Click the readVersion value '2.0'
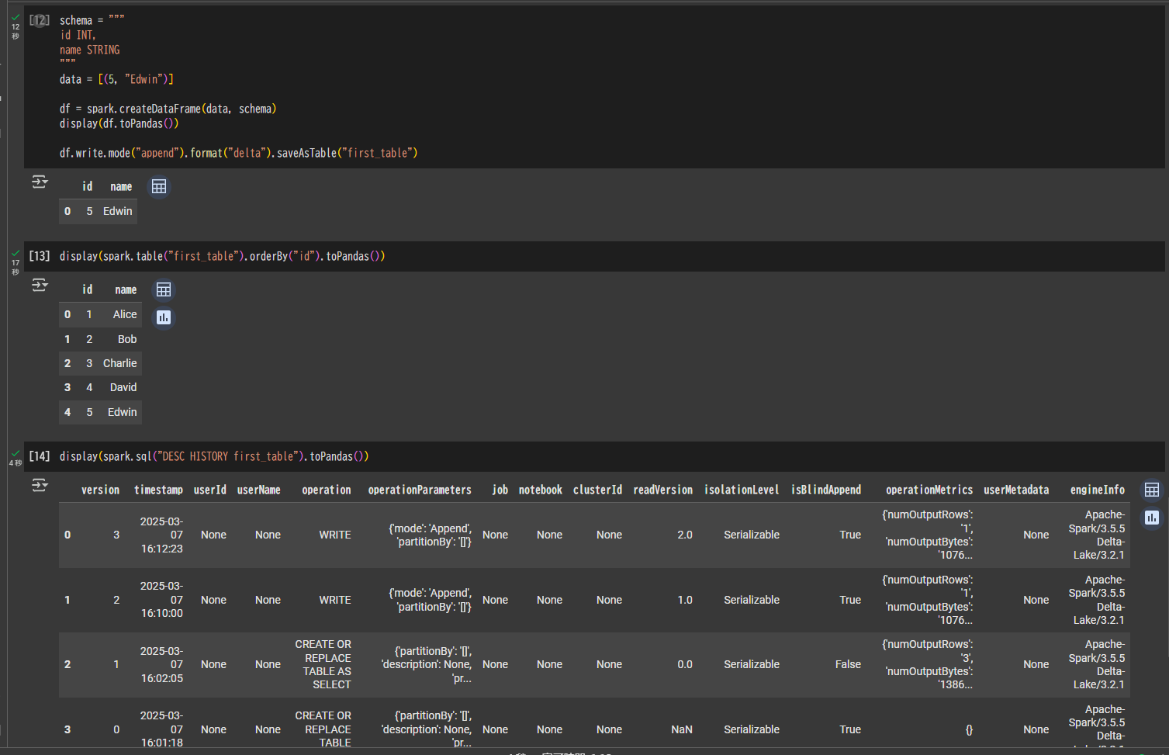Image resolution: width=1169 pixels, height=755 pixels. pyautogui.click(x=685, y=535)
